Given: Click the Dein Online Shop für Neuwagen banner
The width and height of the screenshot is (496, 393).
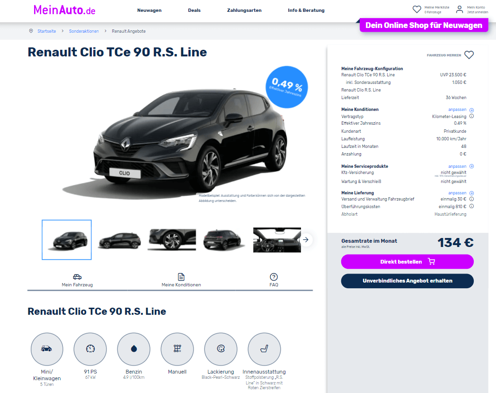Looking at the screenshot, I should pos(424,25).
